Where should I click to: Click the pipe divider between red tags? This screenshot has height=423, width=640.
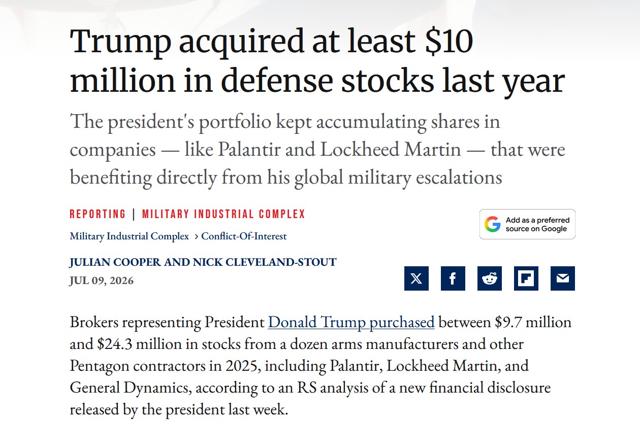pyautogui.click(x=134, y=214)
